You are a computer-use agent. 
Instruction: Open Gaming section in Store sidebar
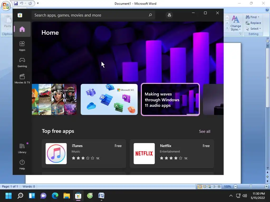(22, 62)
